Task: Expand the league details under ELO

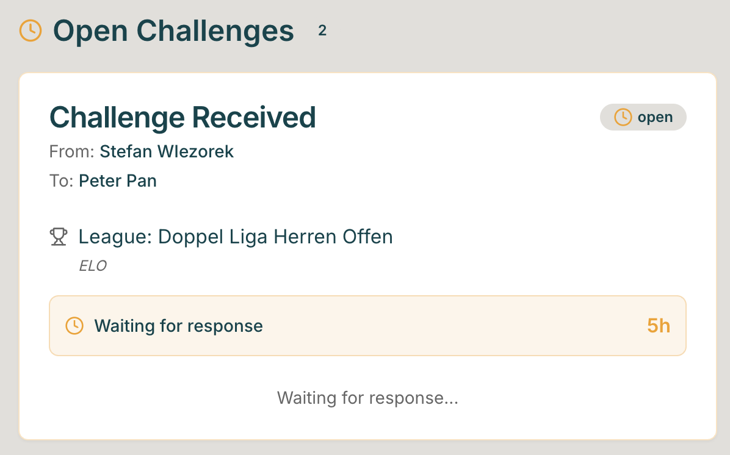Action: (93, 265)
